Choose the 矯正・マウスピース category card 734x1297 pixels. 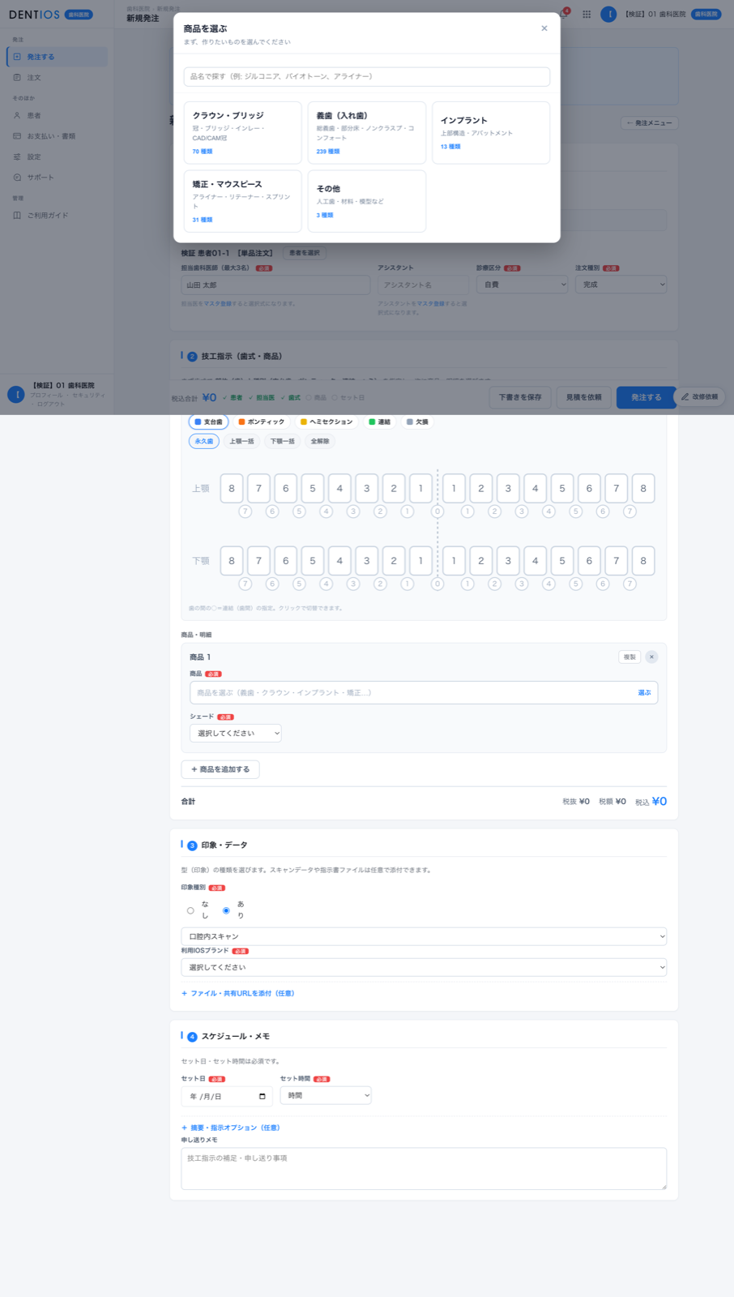point(243,201)
